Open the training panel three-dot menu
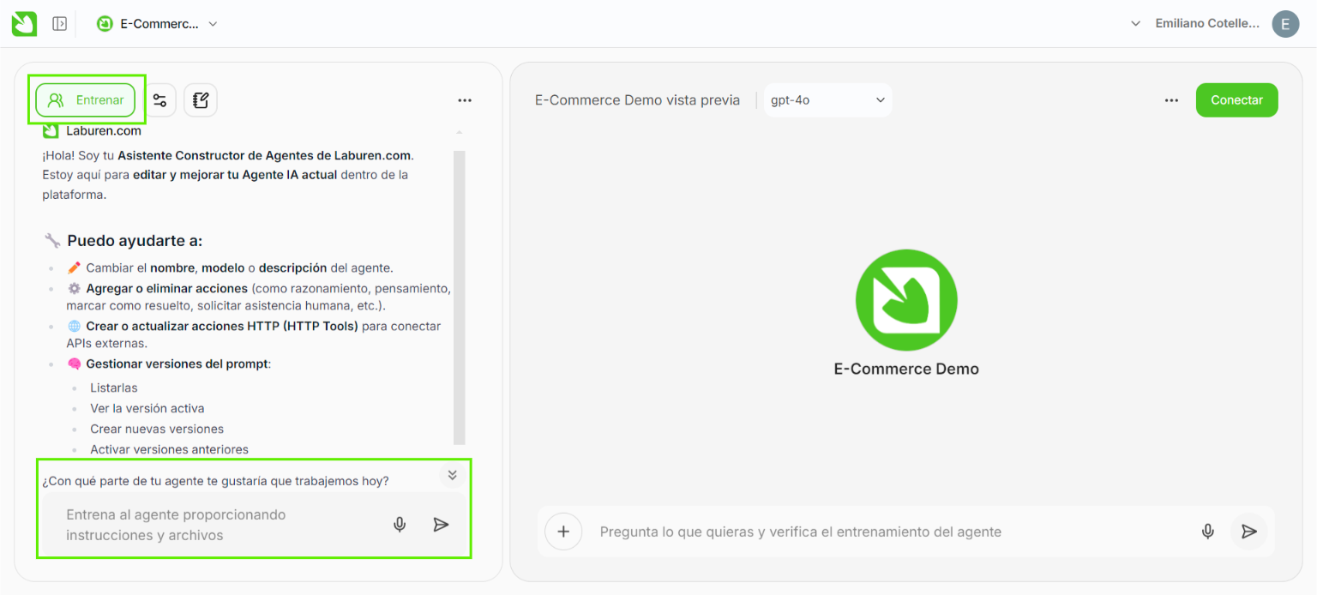This screenshot has height=595, width=1317. click(465, 100)
